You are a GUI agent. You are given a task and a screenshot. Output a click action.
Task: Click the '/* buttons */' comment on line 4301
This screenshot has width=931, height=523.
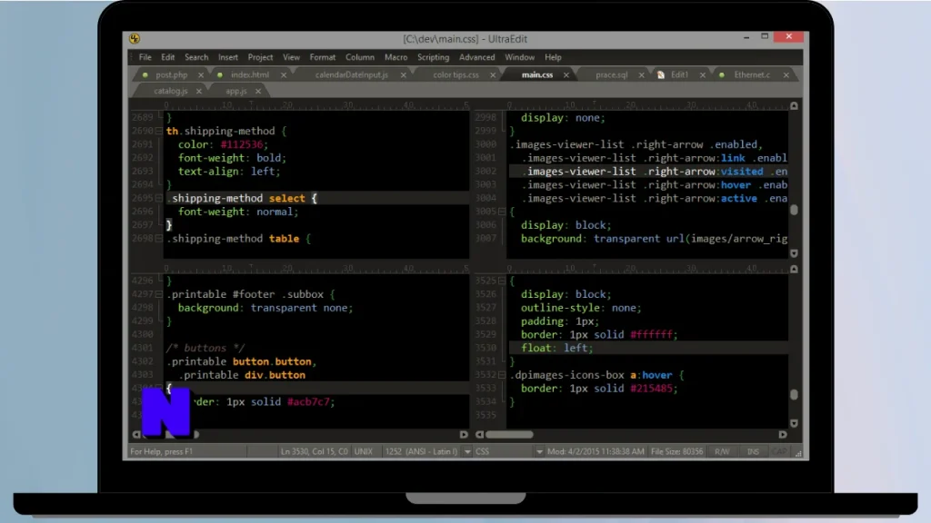[x=205, y=348]
